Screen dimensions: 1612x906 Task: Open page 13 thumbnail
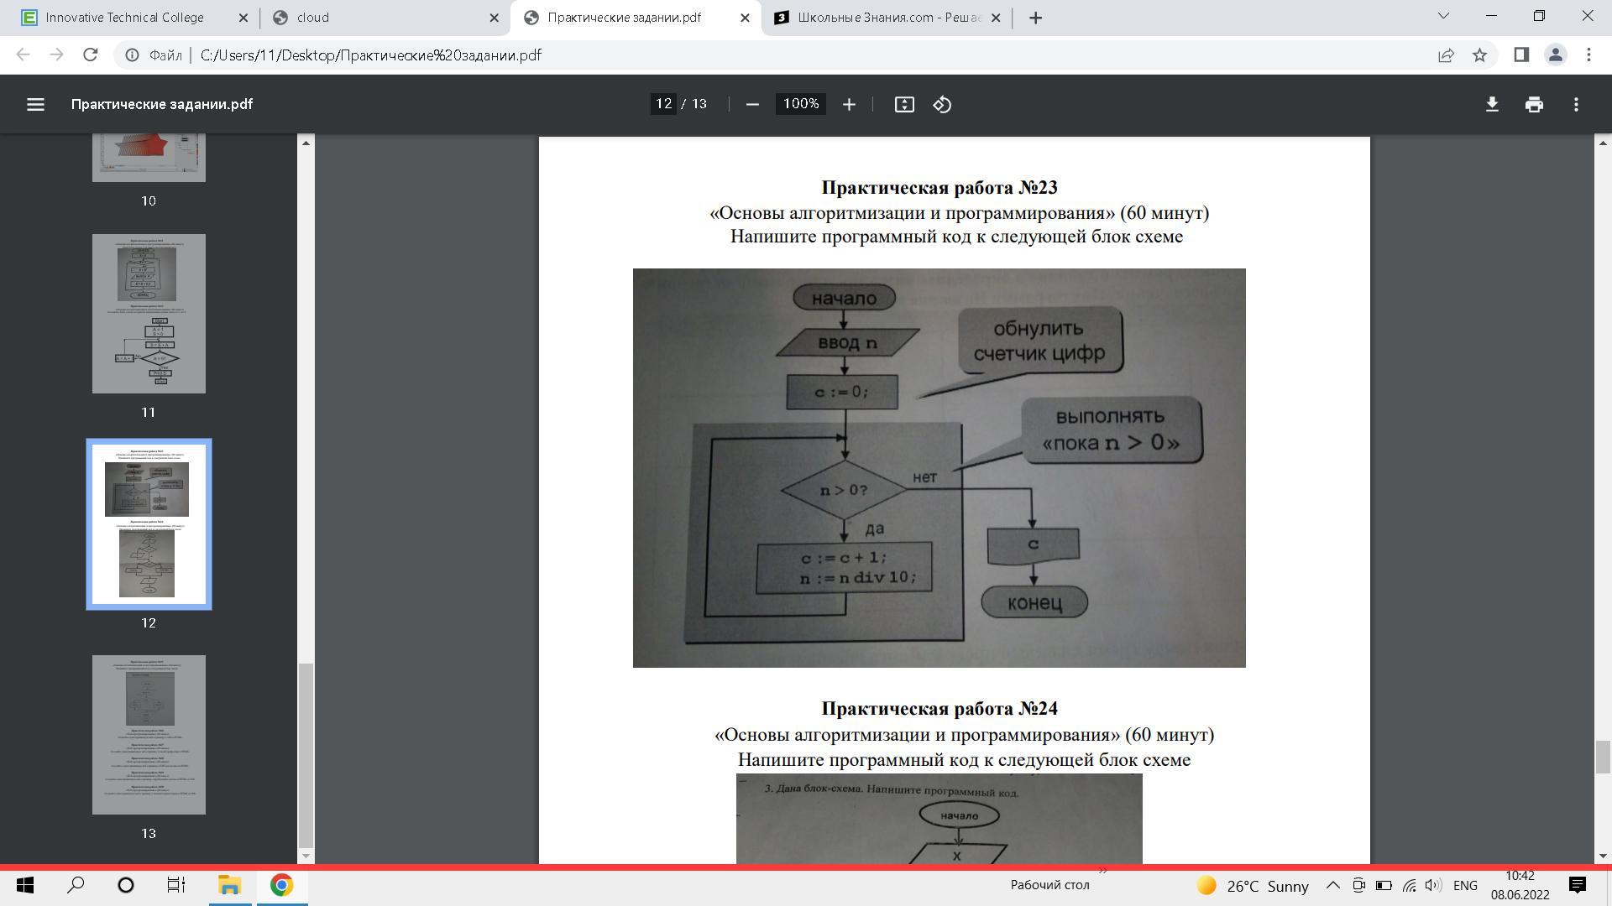[x=149, y=735]
